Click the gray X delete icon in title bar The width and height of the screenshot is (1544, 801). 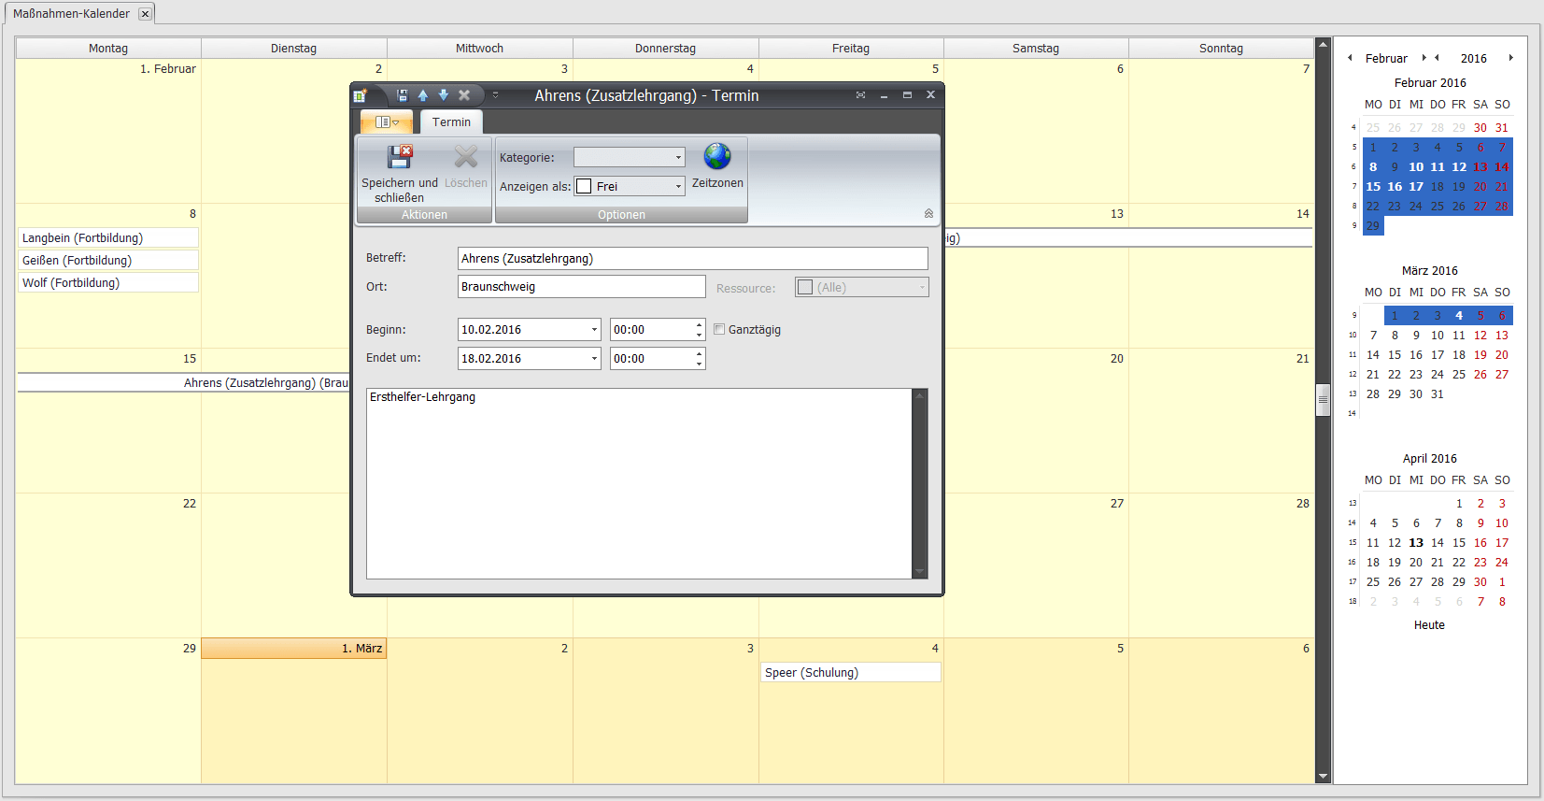tap(464, 95)
